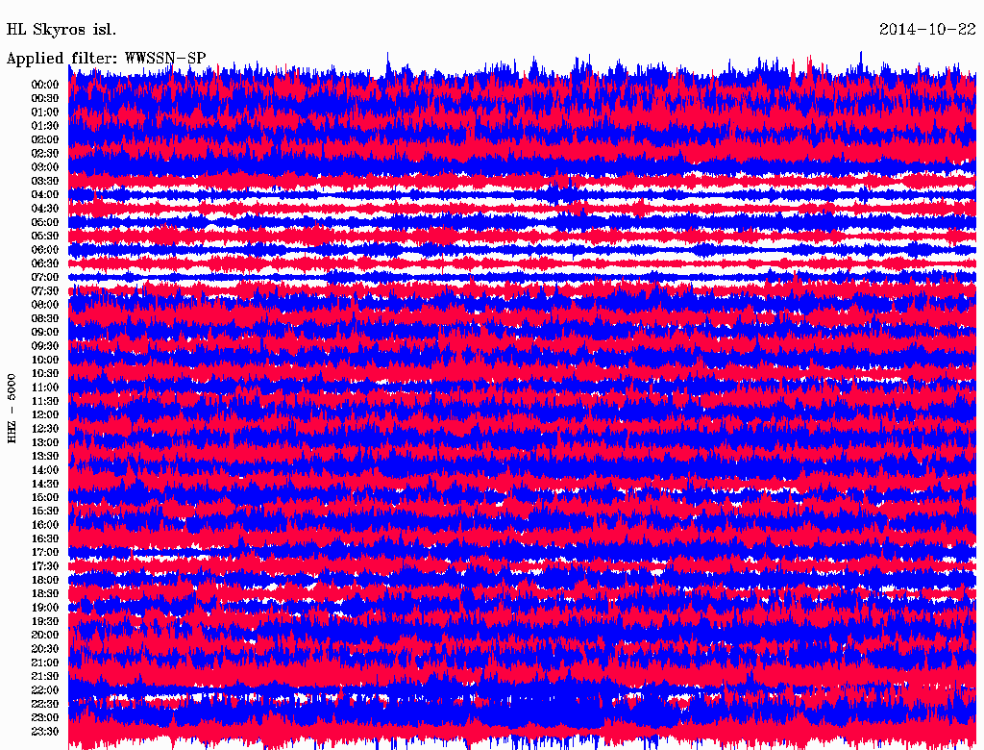Click the station name 'HL Skyros isl.'
The width and height of the screenshot is (984, 750).
pyautogui.click(x=61, y=30)
